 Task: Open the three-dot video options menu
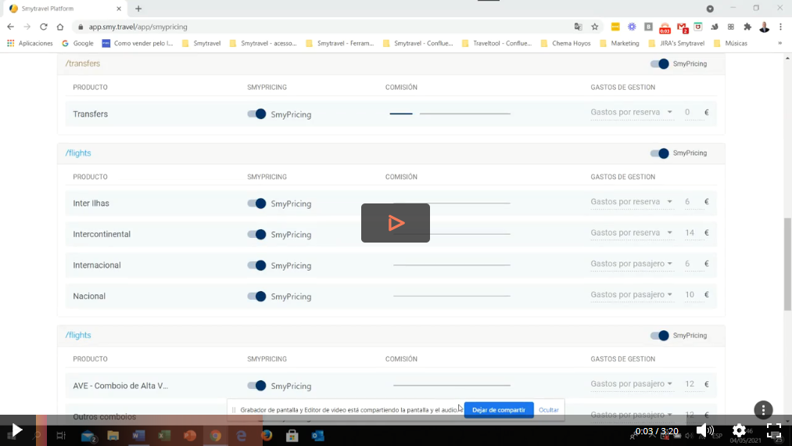pos(763,410)
